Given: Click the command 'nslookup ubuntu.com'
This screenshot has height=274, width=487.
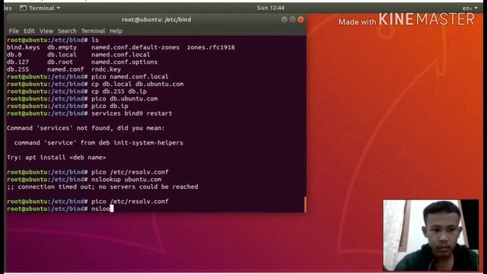Looking at the screenshot, I should click(x=126, y=180).
